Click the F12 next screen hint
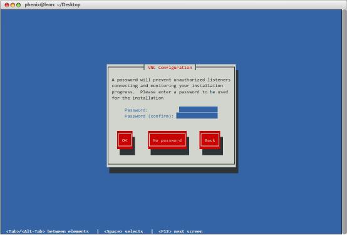The height and width of the screenshot is (235, 347). [x=180, y=231]
